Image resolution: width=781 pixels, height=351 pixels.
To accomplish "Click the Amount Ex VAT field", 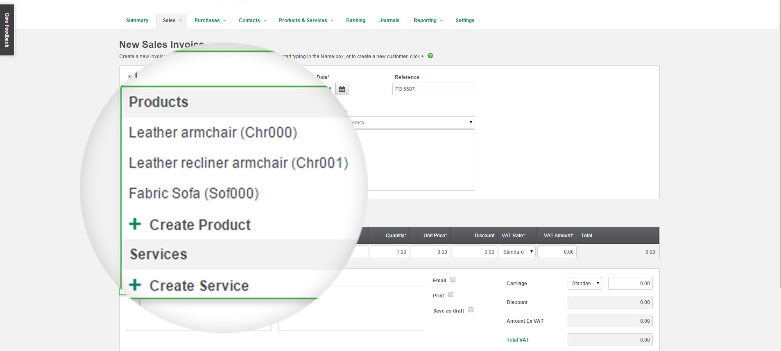I will (610, 321).
